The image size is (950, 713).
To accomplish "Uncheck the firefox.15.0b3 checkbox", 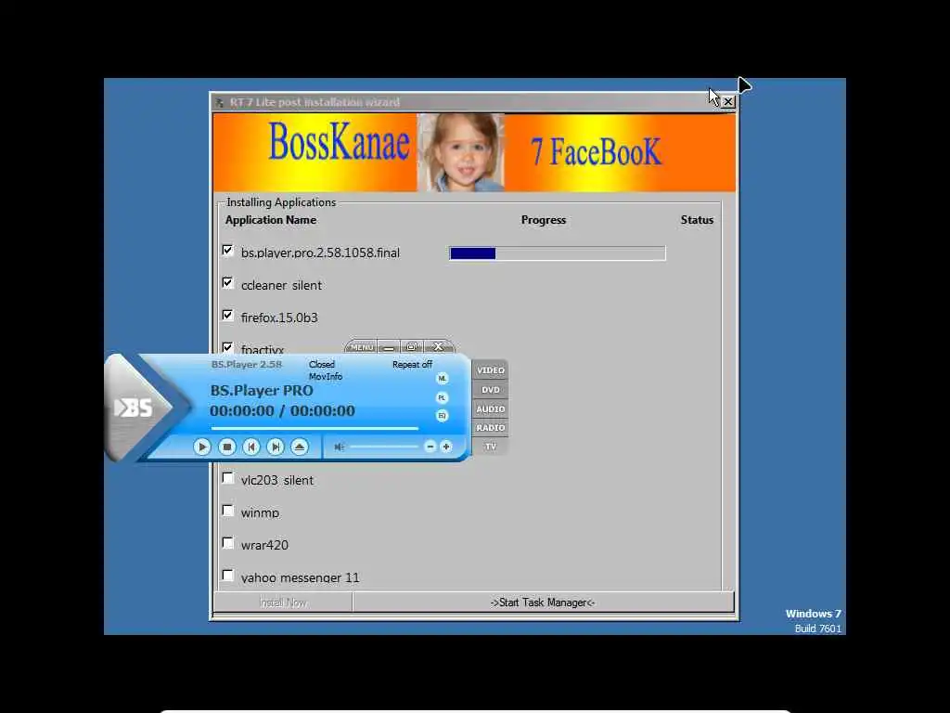I will (x=228, y=316).
